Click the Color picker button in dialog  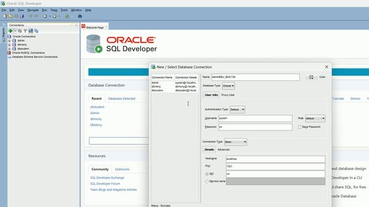pos(311,77)
